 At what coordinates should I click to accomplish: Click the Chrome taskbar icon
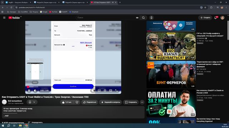pos(26,126)
